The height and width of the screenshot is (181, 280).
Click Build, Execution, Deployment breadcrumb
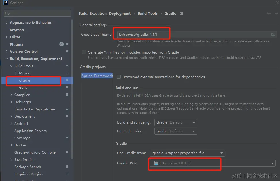(104, 14)
